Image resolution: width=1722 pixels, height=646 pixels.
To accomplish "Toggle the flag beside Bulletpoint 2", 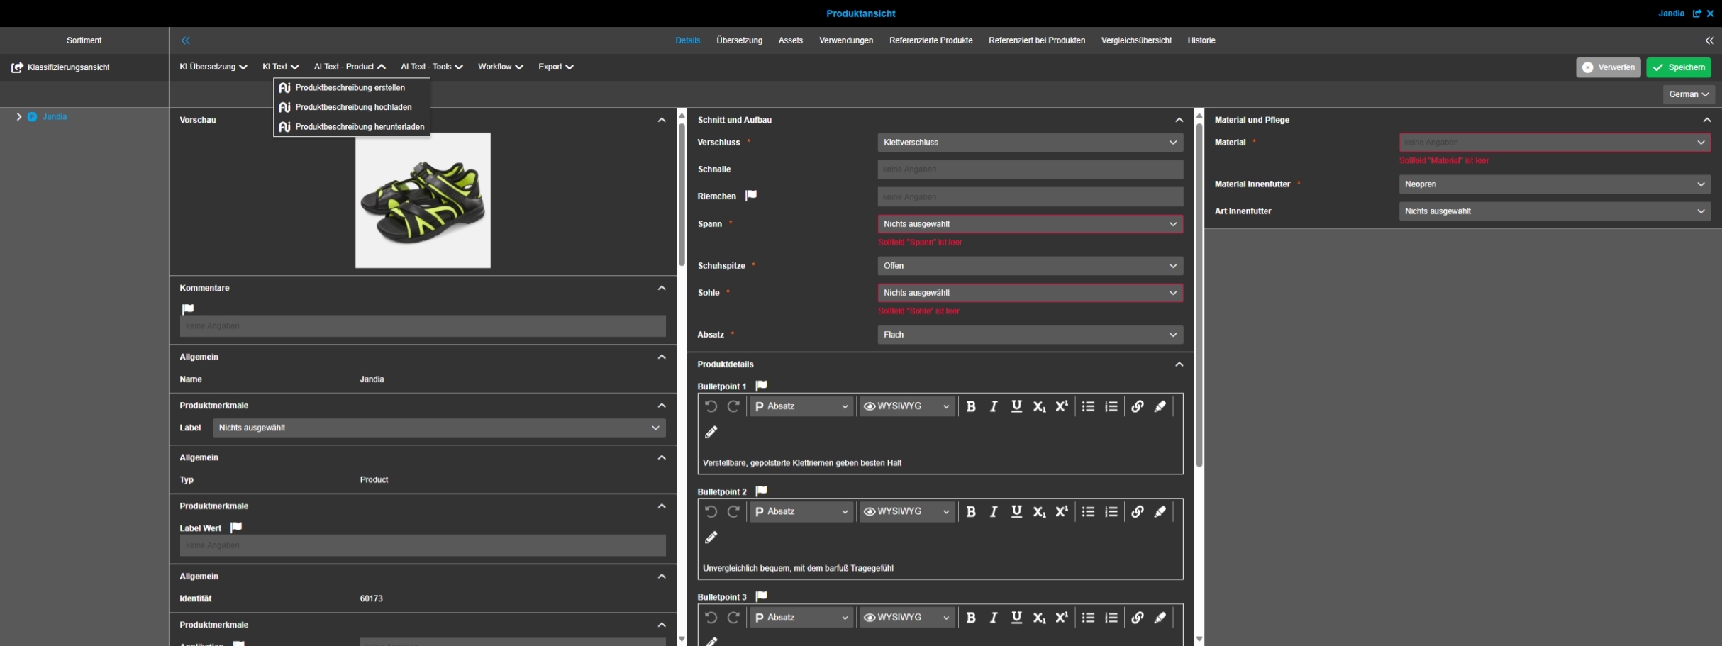I will [x=762, y=491].
